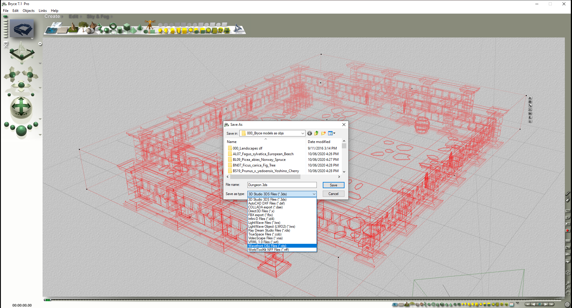Viewport: 572px width, 308px height.
Task: Choose LightWave Object (LWO2) type
Action: pyautogui.click(x=282, y=227)
